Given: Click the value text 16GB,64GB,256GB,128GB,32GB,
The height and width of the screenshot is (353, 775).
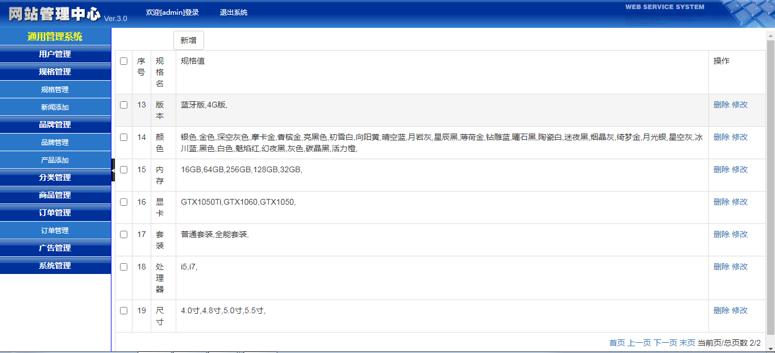Looking at the screenshot, I should 242,169.
